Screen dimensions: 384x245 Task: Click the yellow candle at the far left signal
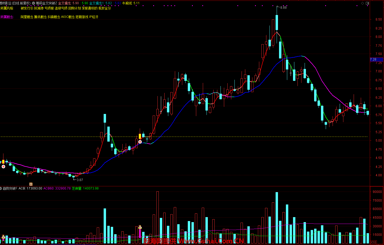point(3,162)
